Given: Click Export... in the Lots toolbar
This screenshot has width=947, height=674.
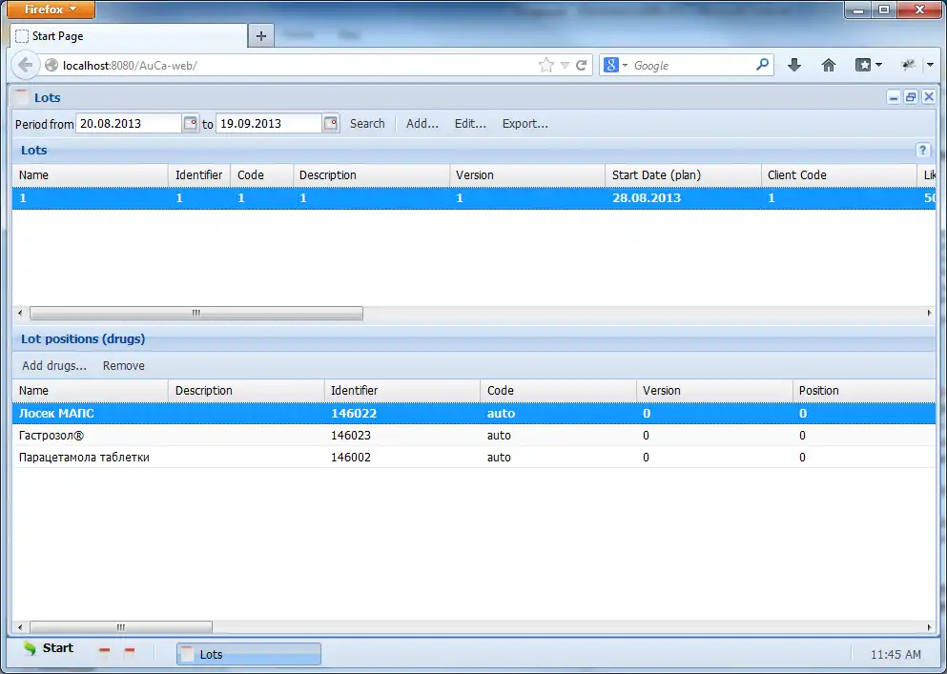Looking at the screenshot, I should tap(525, 123).
